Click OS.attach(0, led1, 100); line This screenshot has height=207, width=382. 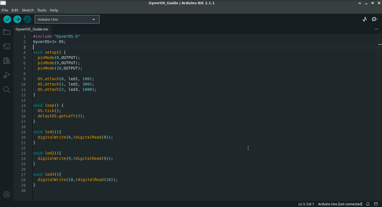pyautogui.click(x=66, y=79)
